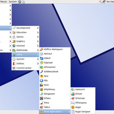Select the More Applications entry
Screen dimensions: 114x114
(55, 112)
